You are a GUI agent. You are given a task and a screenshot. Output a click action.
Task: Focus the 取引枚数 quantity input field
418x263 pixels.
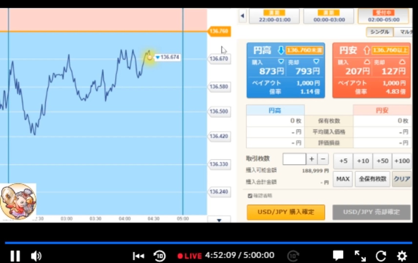coord(294,159)
